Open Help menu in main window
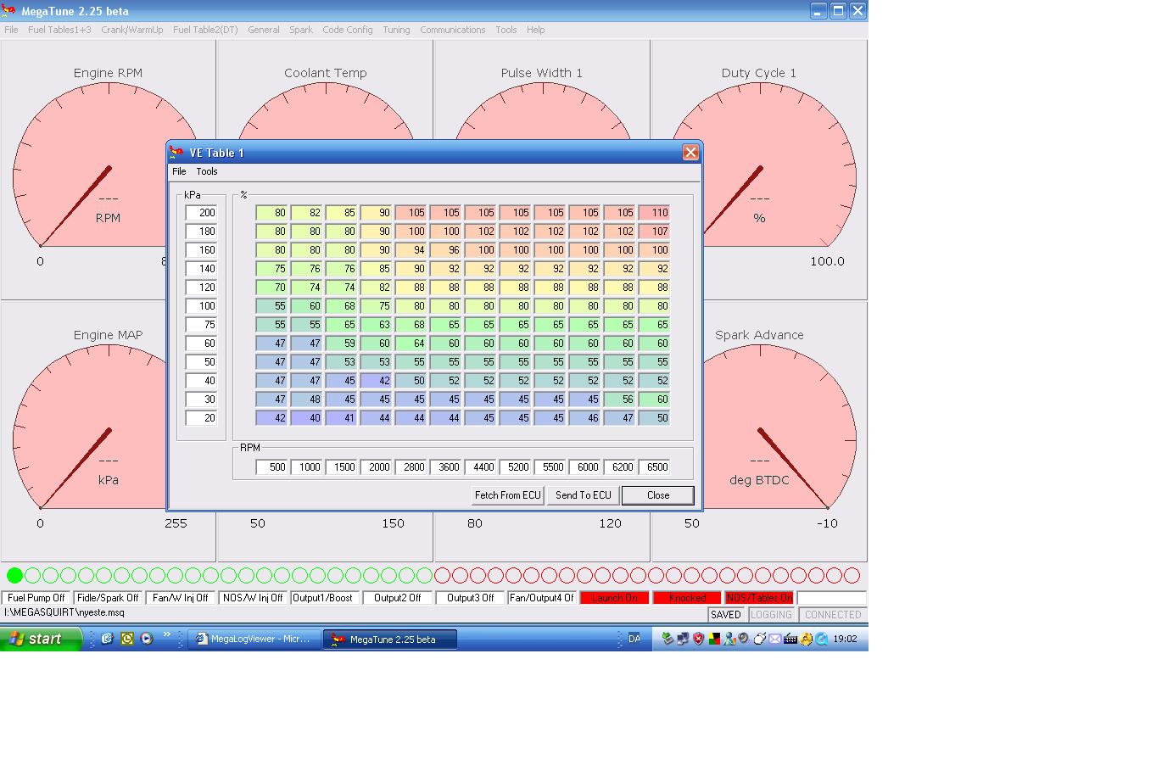 535,30
